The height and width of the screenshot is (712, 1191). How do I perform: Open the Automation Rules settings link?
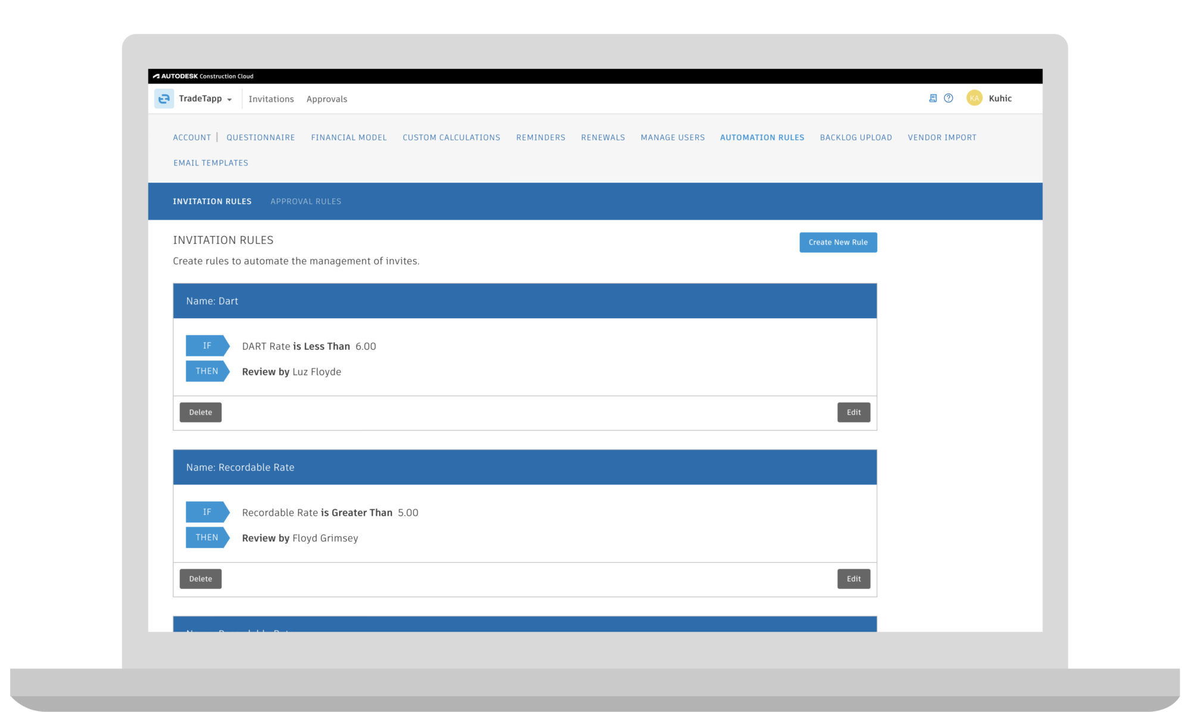[762, 137]
